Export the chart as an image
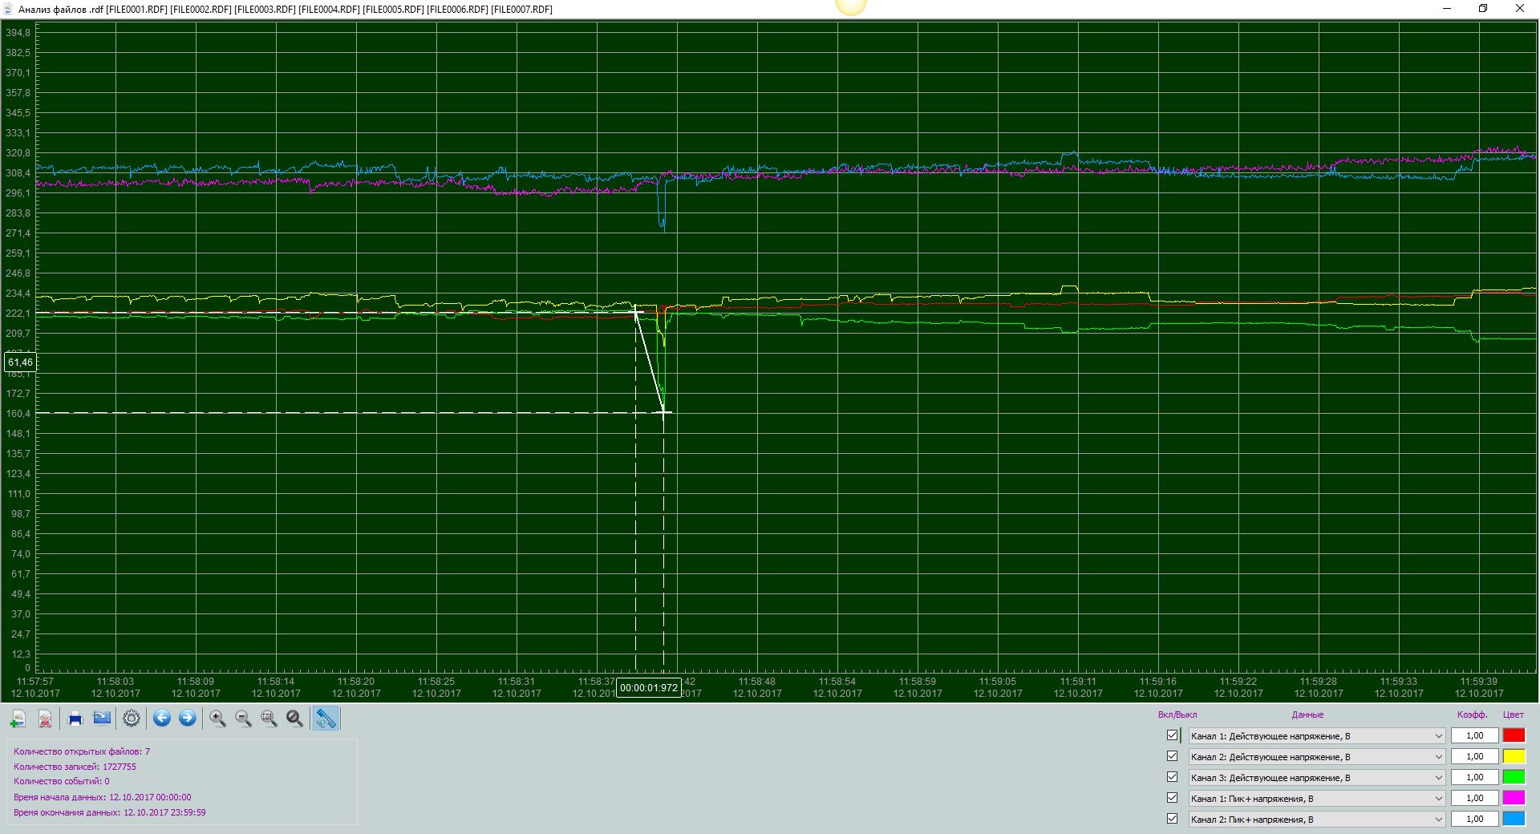 (x=102, y=719)
